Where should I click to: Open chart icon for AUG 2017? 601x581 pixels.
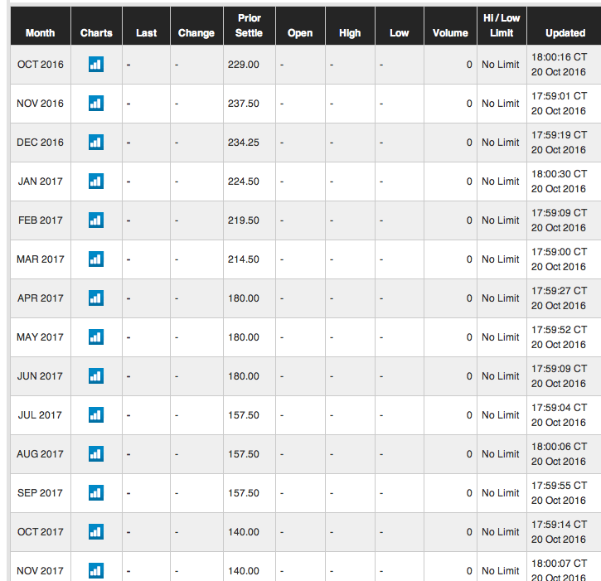pos(96,454)
